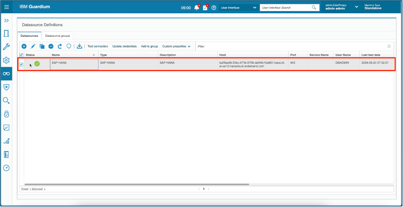Open the door icon in sidebar
Viewport: 403px width, 207px height.
[7, 34]
